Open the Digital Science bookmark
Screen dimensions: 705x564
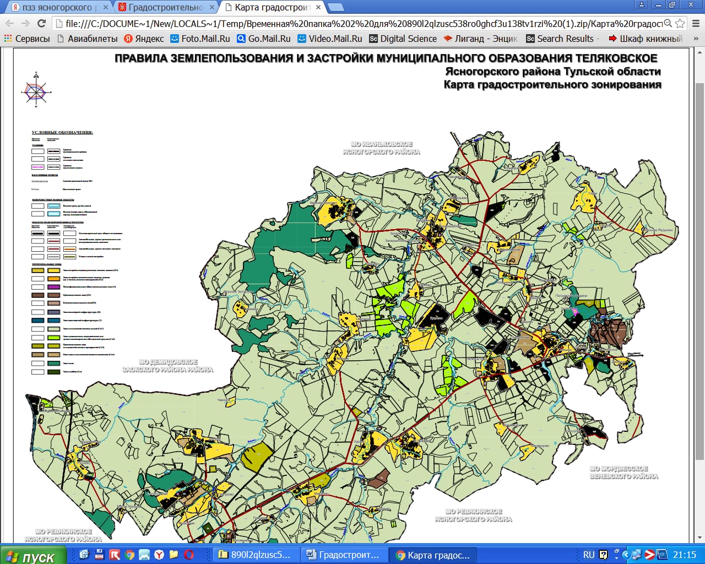click(403, 39)
